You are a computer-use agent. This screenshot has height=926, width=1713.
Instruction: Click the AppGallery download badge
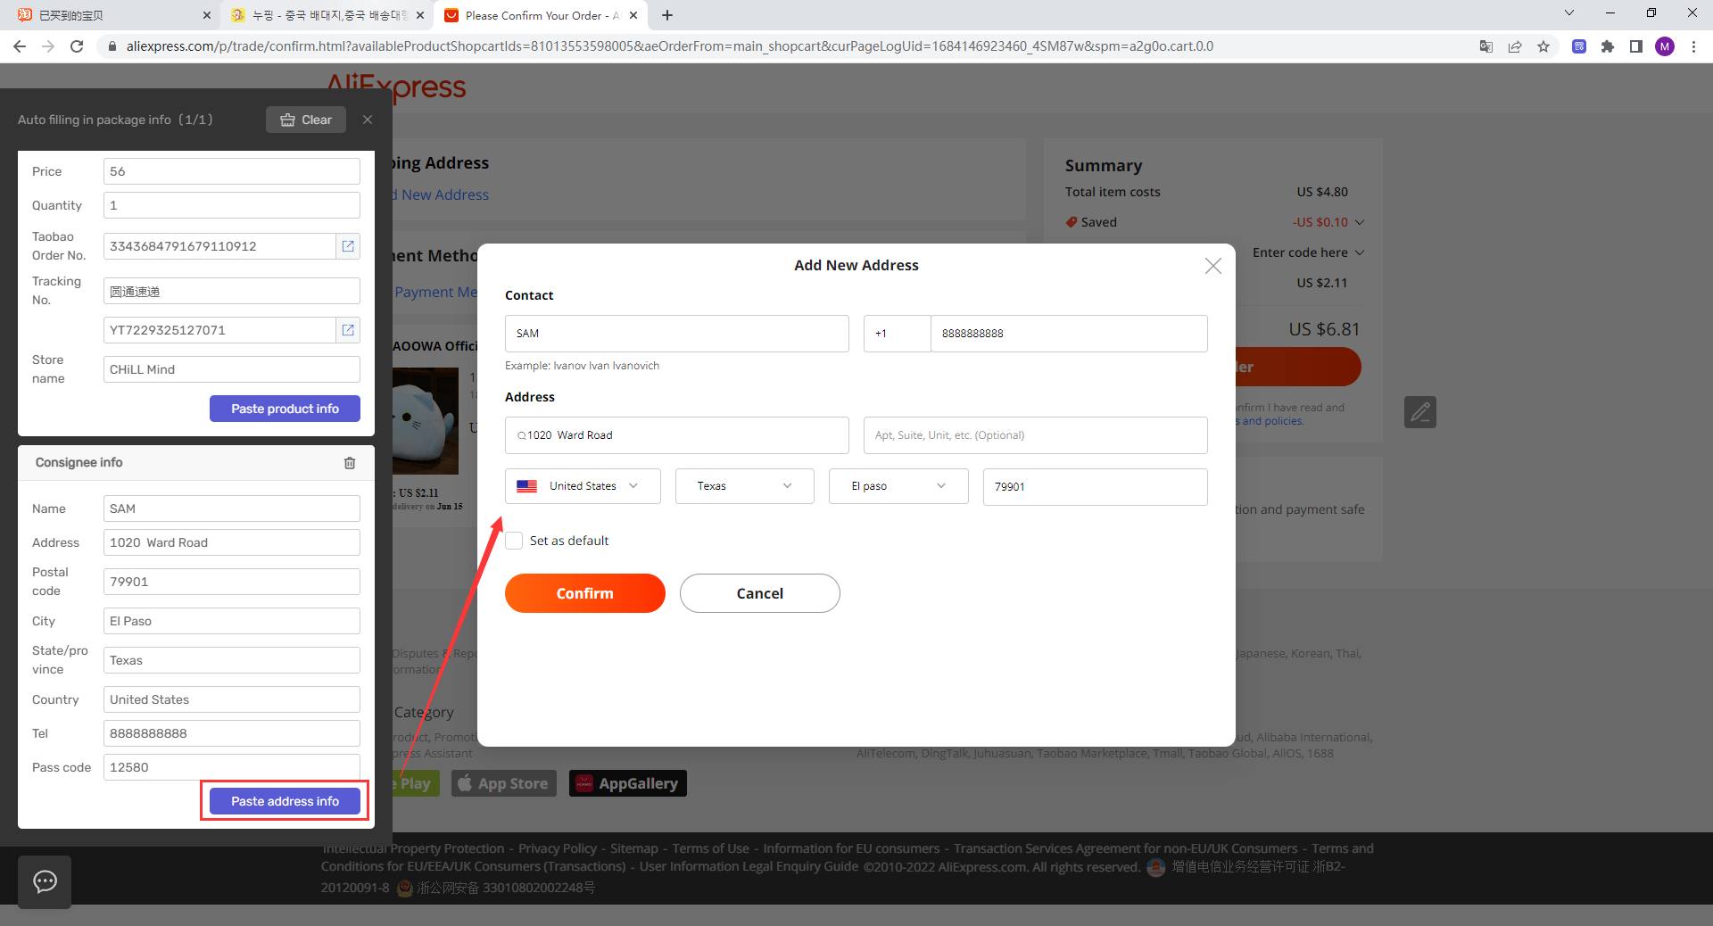(628, 783)
